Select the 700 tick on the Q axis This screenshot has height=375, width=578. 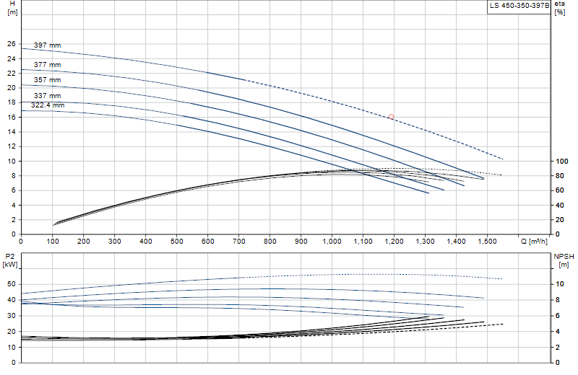[x=239, y=242]
